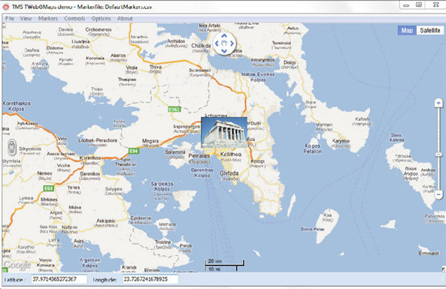Click the Street View pegman icon
446x289 pixels.
pos(12,147)
